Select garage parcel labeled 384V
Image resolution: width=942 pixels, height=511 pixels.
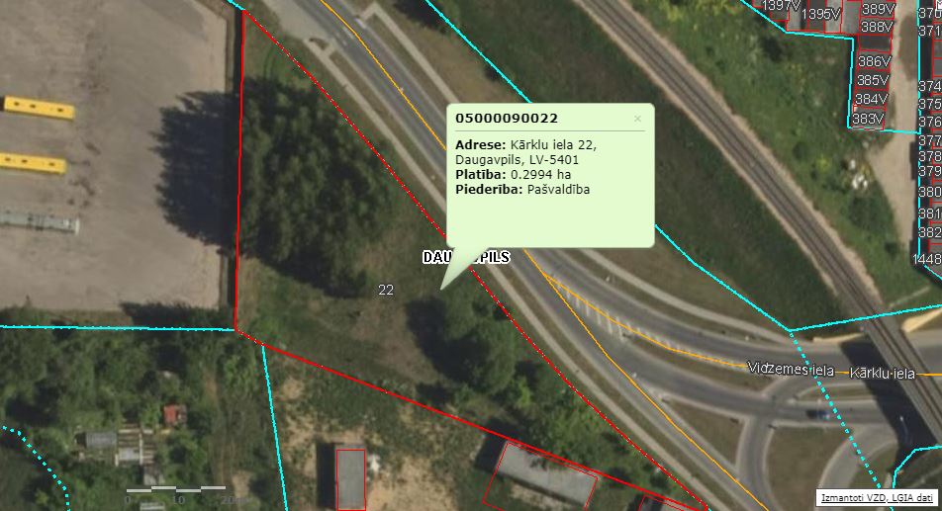871,99
